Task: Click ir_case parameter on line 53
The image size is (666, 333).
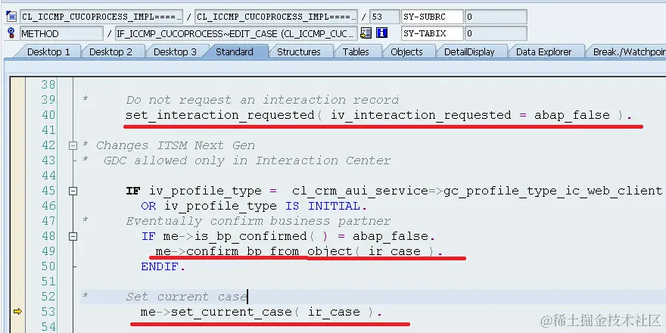Action: pyautogui.click(x=334, y=312)
